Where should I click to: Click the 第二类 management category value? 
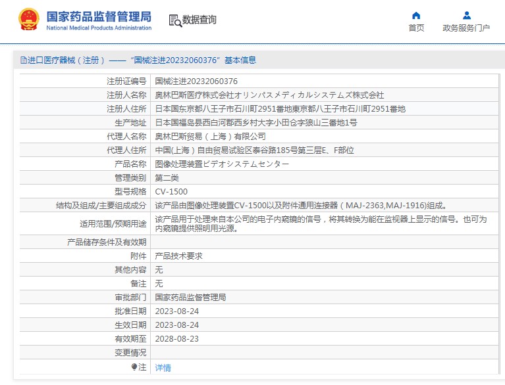pyautogui.click(x=167, y=178)
